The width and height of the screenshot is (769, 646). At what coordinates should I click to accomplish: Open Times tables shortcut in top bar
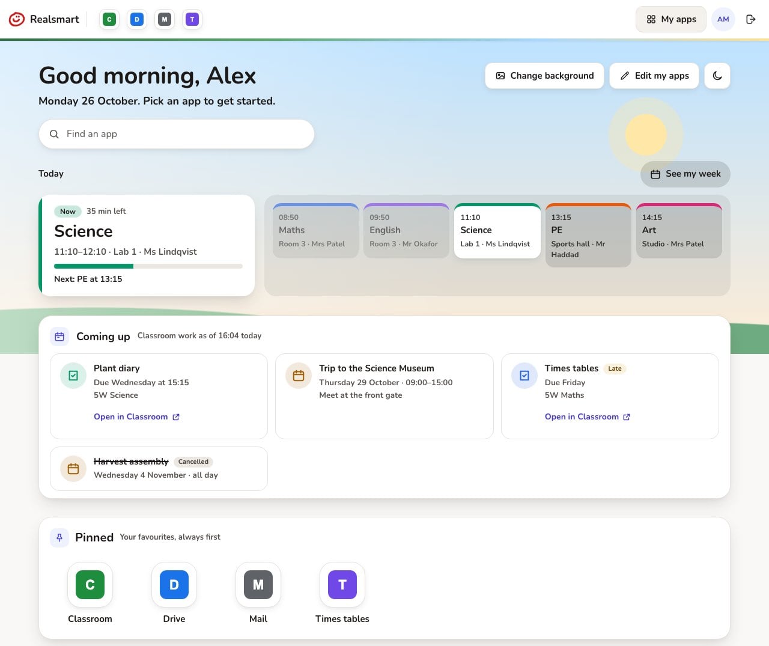(x=192, y=19)
